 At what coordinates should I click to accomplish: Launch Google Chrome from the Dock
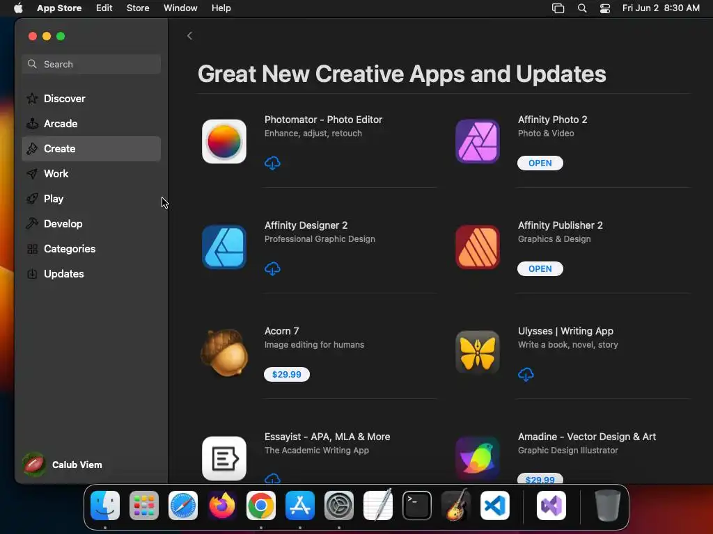(261, 505)
